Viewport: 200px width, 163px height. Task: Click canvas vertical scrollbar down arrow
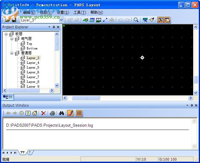click(x=196, y=93)
